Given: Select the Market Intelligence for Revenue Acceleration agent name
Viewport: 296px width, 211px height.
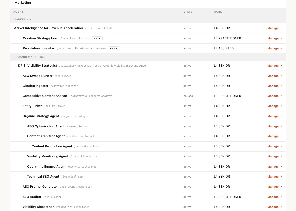Looking at the screenshot, I should point(48,28).
